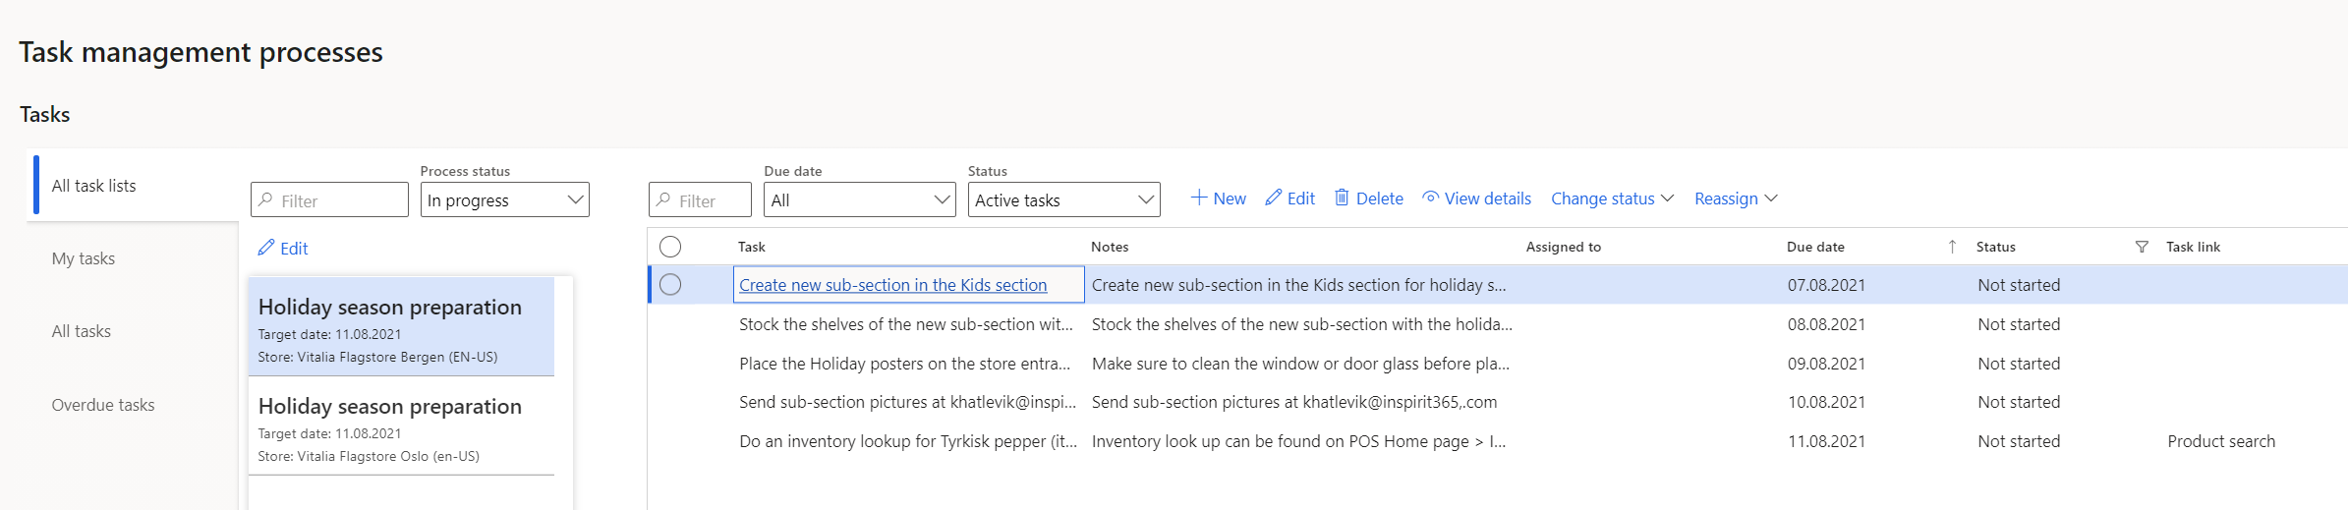The height and width of the screenshot is (510, 2348).
Task: Switch to Overdue tasks tab
Action: point(103,405)
